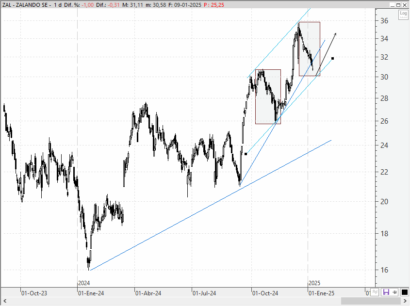Viewport: 410px width, 306px height.
Task: Click the 28 price axis label
Action: (384, 98)
